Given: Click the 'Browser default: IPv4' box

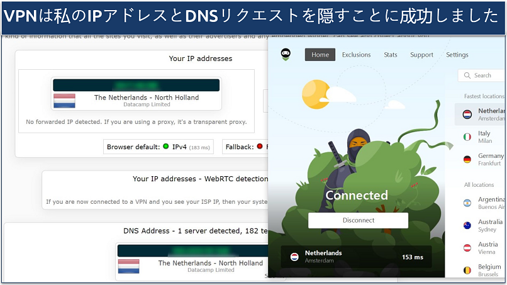Looking at the screenshot, I should [159, 147].
